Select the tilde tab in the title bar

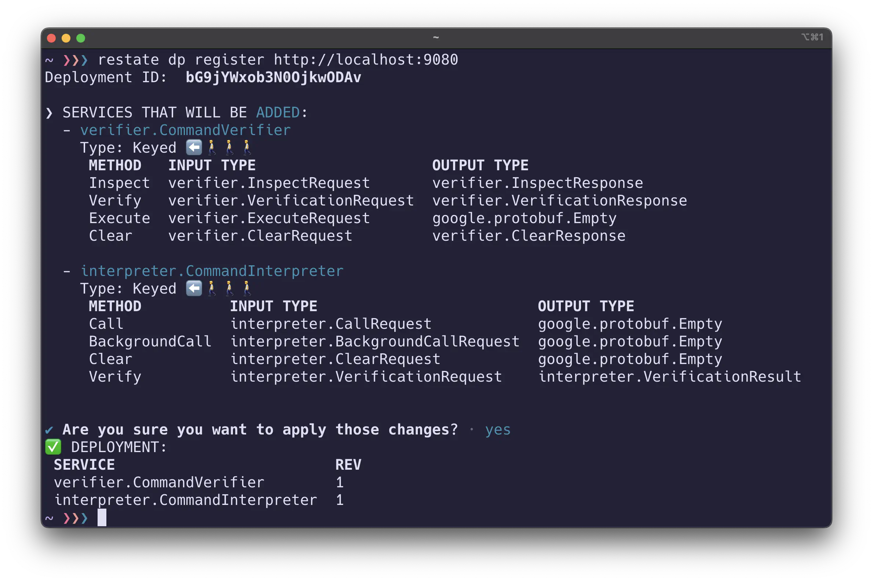pyautogui.click(x=436, y=37)
